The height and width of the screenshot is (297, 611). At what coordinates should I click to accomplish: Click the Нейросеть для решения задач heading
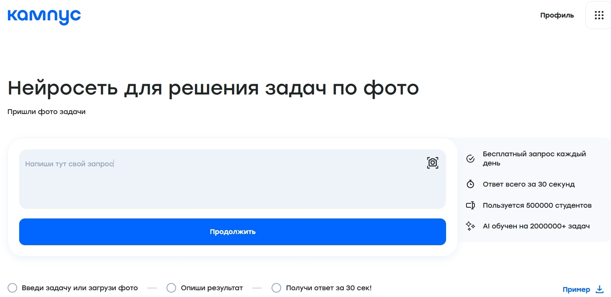[213, 88]
